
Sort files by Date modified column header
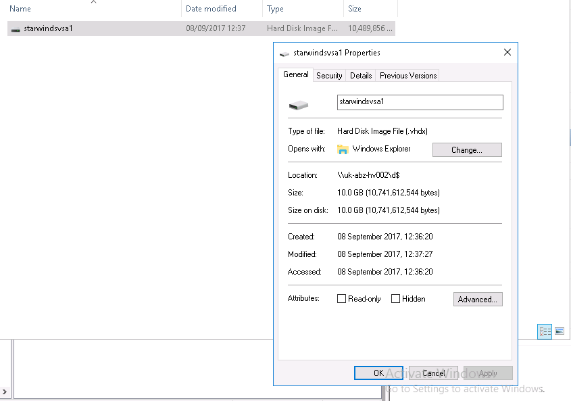tap(222, 9)
